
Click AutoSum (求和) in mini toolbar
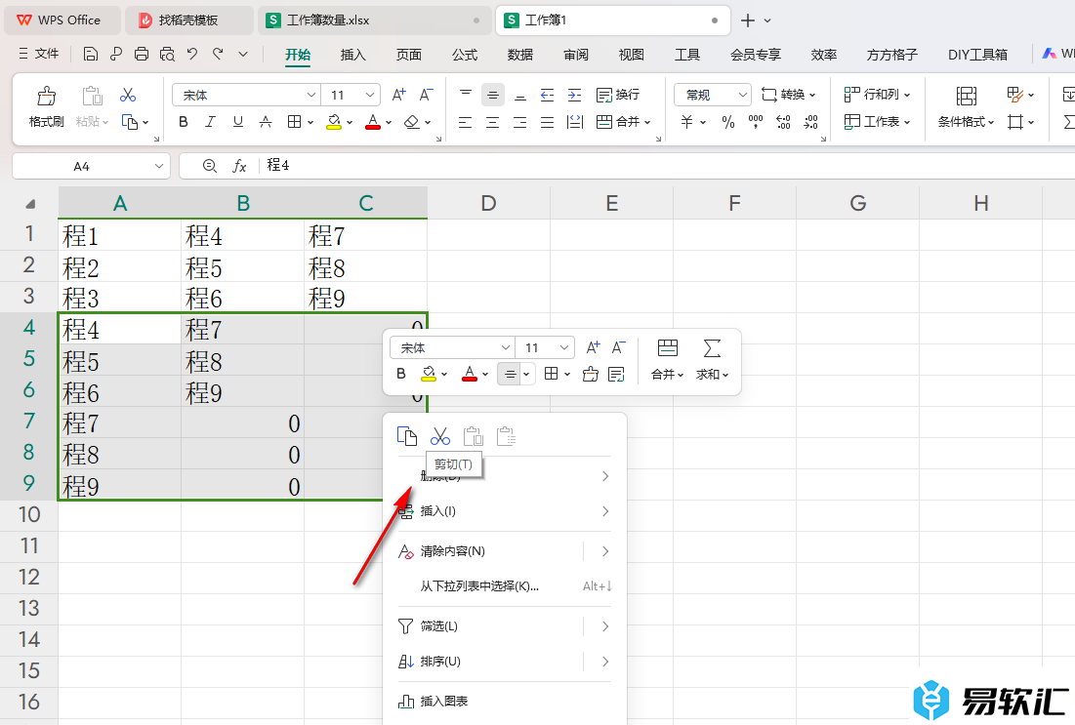click(712, 358)
